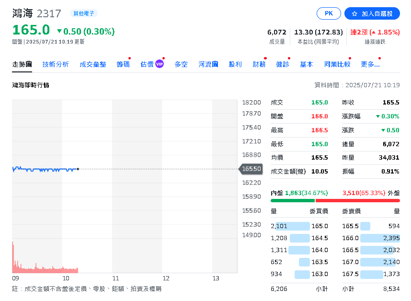Click the 振幅 value 0.91%
The height and width of the screenshot is (301, 411).
390,172
